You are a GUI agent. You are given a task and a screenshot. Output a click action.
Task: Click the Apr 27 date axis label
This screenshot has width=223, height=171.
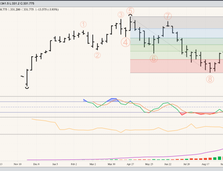[x=130, y=164]
